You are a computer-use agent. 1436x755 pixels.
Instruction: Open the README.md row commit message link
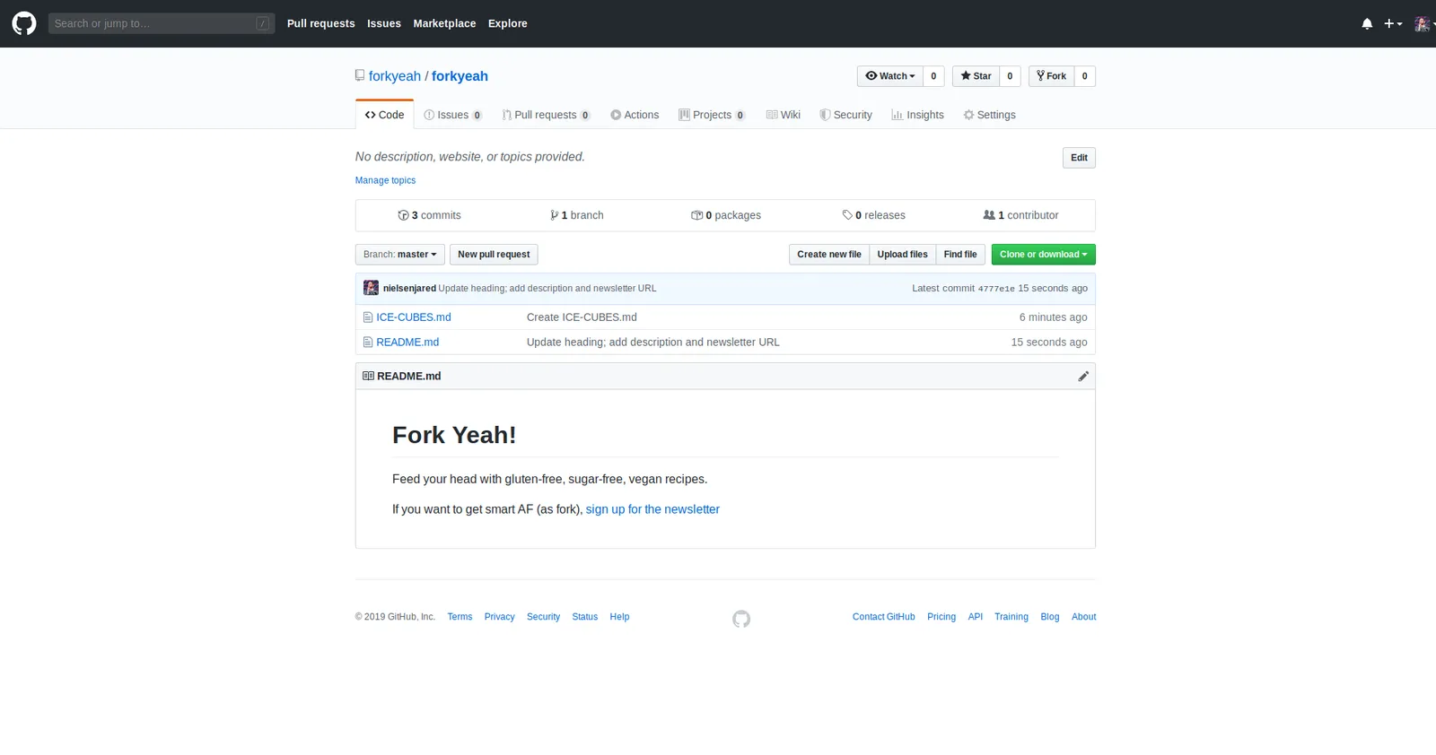click(x=653, y=343)
